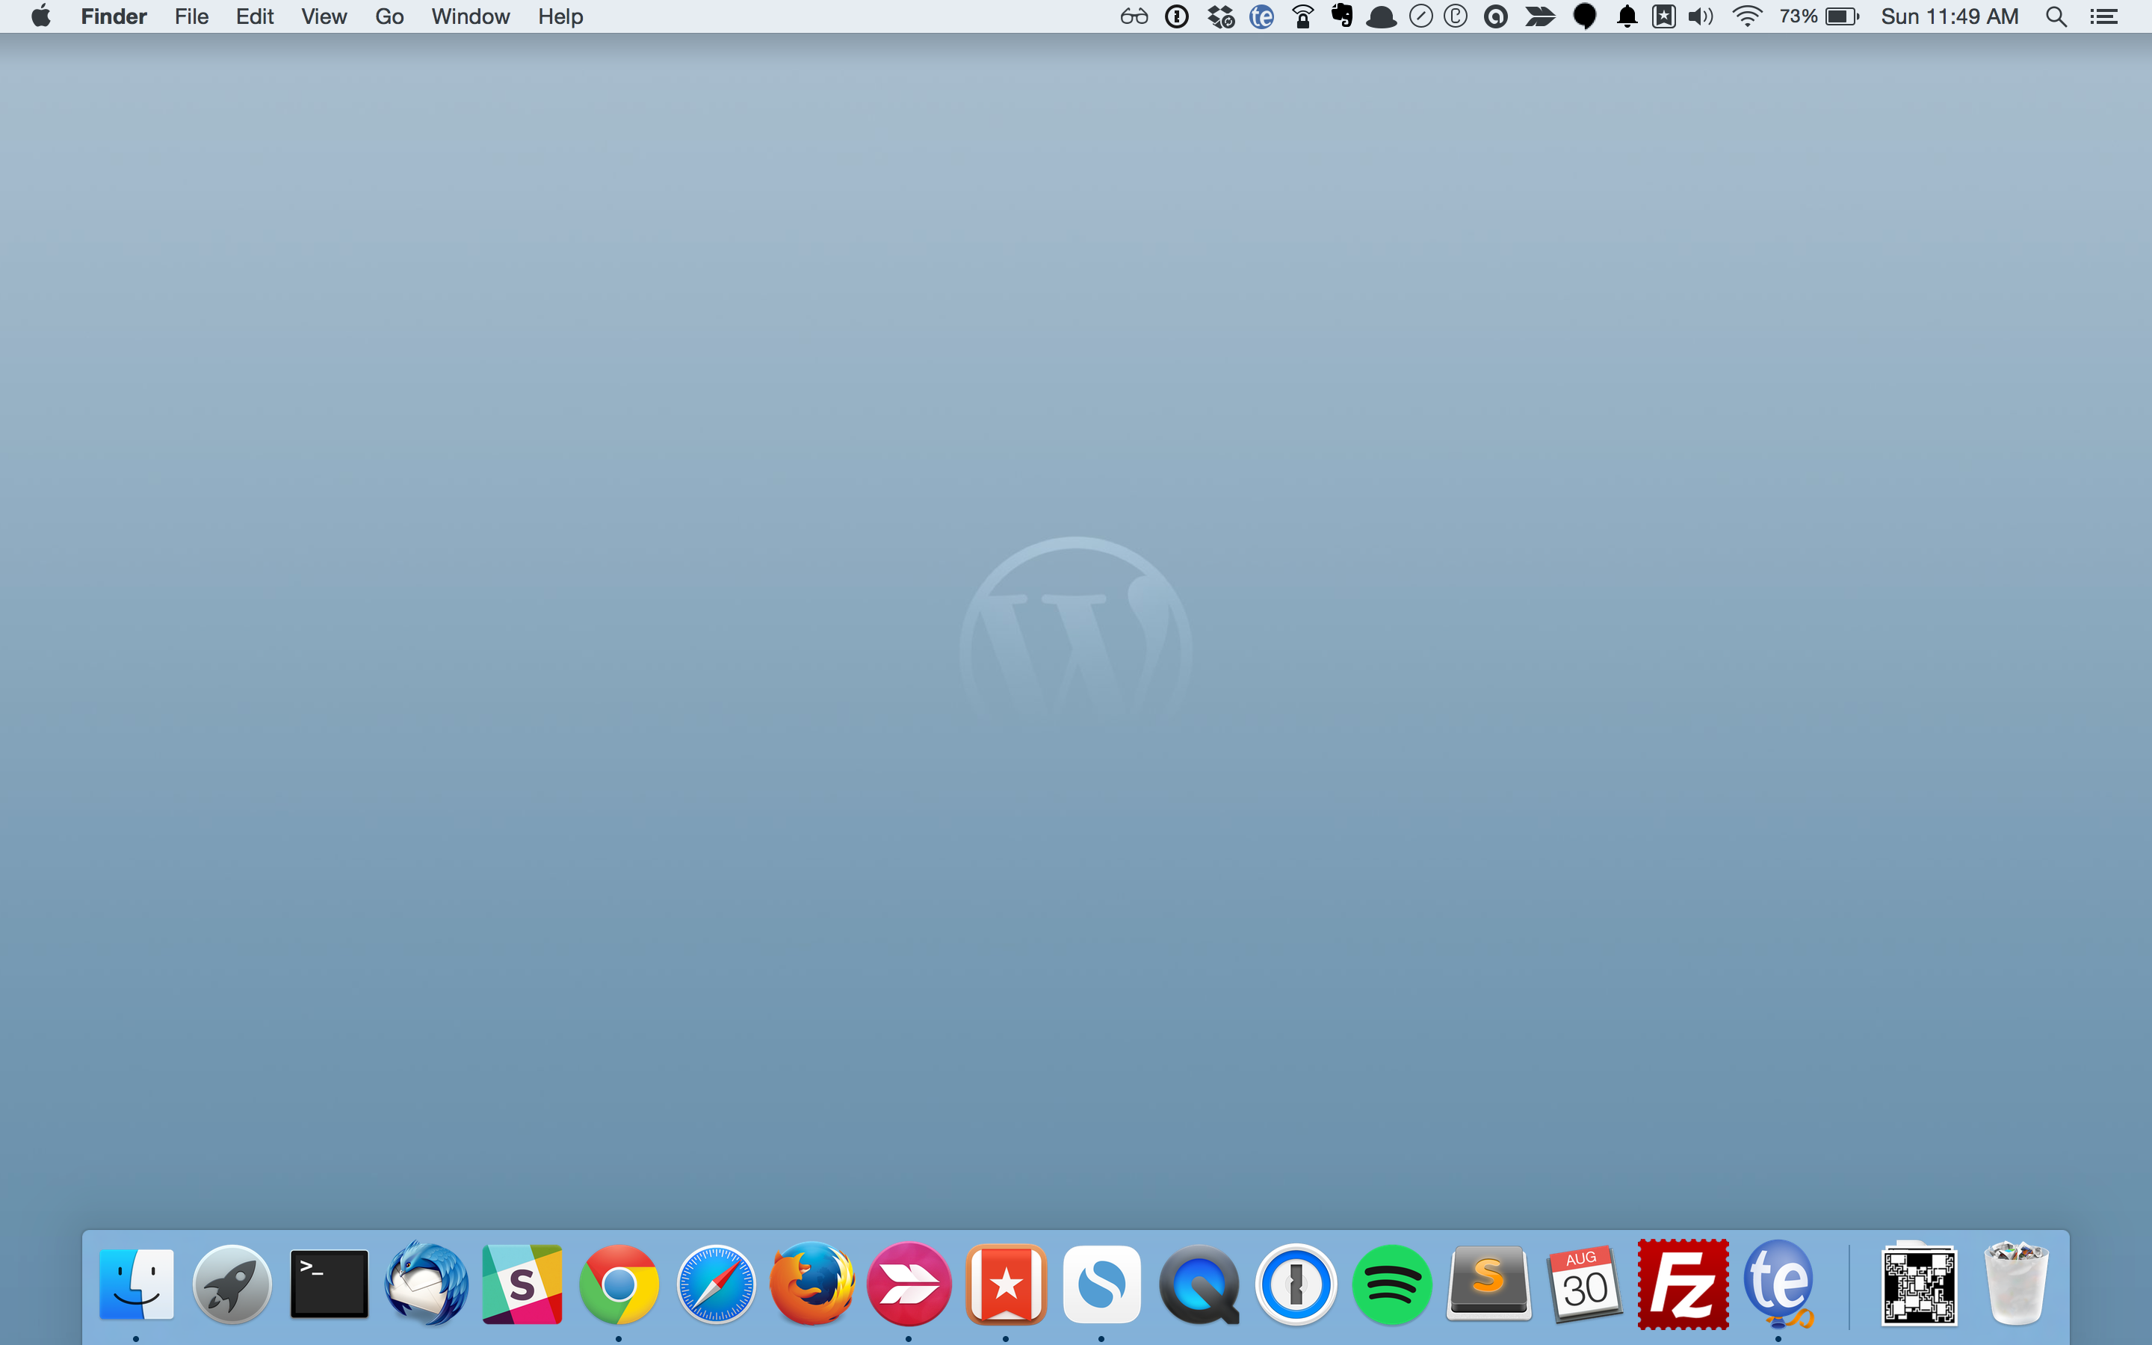Launch Thunderbird mail from the Dock
Viewport: 2152px width, 1345px height.
[426, 1284]
